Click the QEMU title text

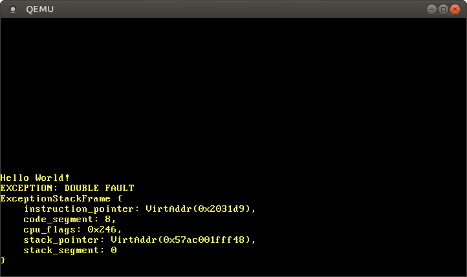coord(41,9)
